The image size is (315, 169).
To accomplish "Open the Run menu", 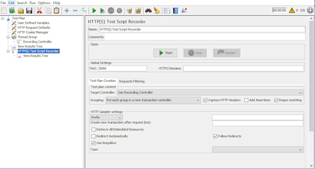I will pos(32,3).
